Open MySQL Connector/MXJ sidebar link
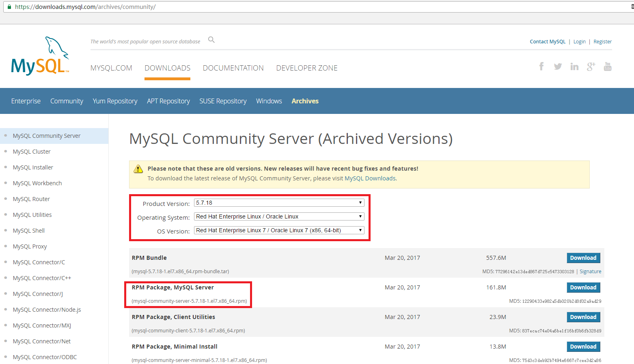This screenshot has height=364, width=634. click(42, 325)
